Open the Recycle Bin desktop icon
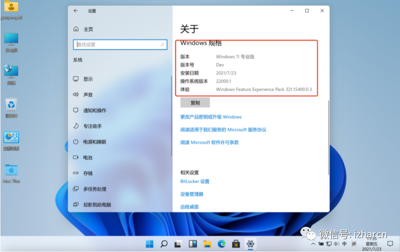Screen dimensions: 400x252 (x=11, y=108)
